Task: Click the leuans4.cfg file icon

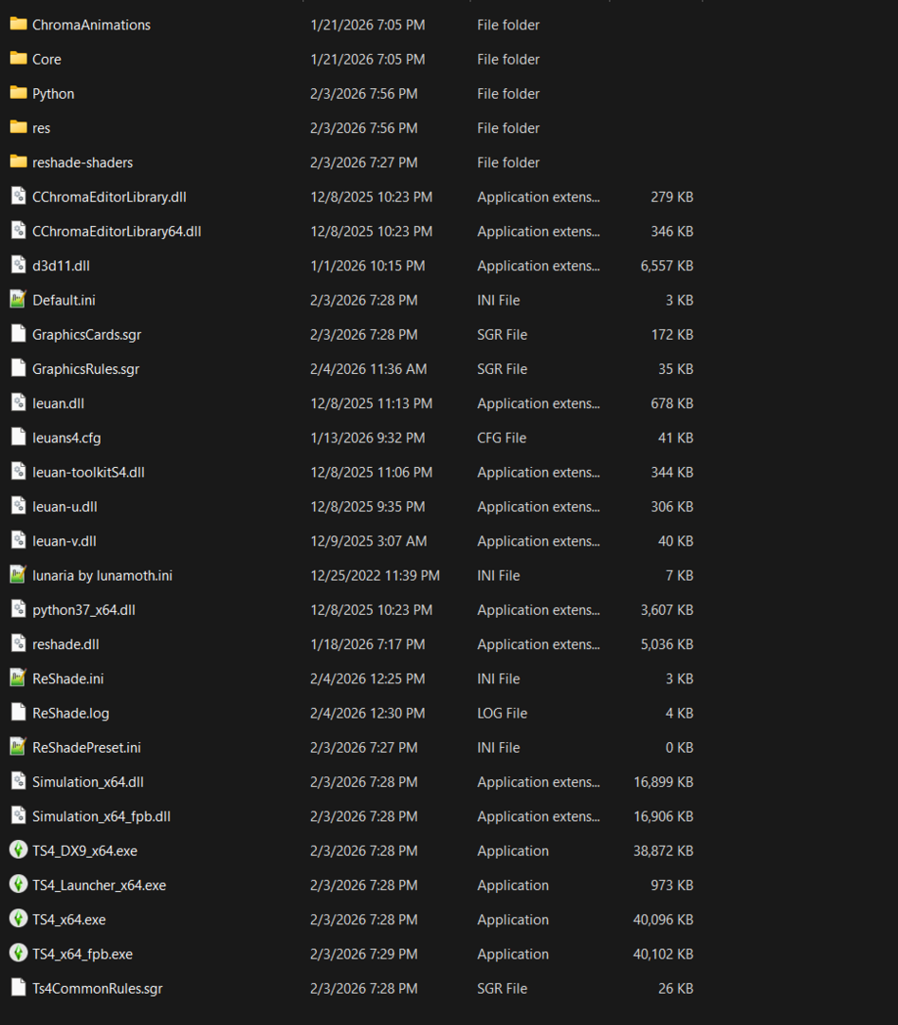Action: coord(18,438)
